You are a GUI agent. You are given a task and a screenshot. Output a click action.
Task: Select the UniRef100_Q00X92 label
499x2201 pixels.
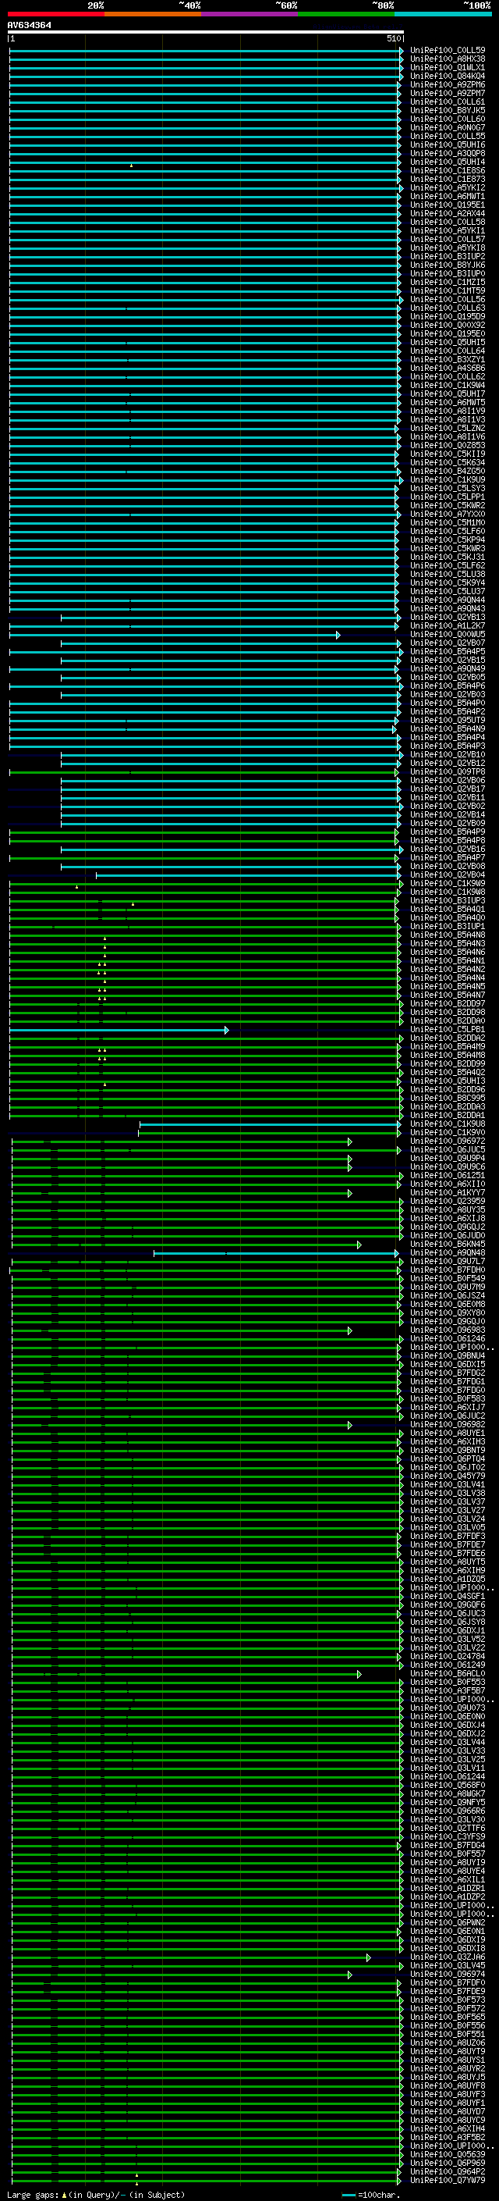tap(448, 325)
